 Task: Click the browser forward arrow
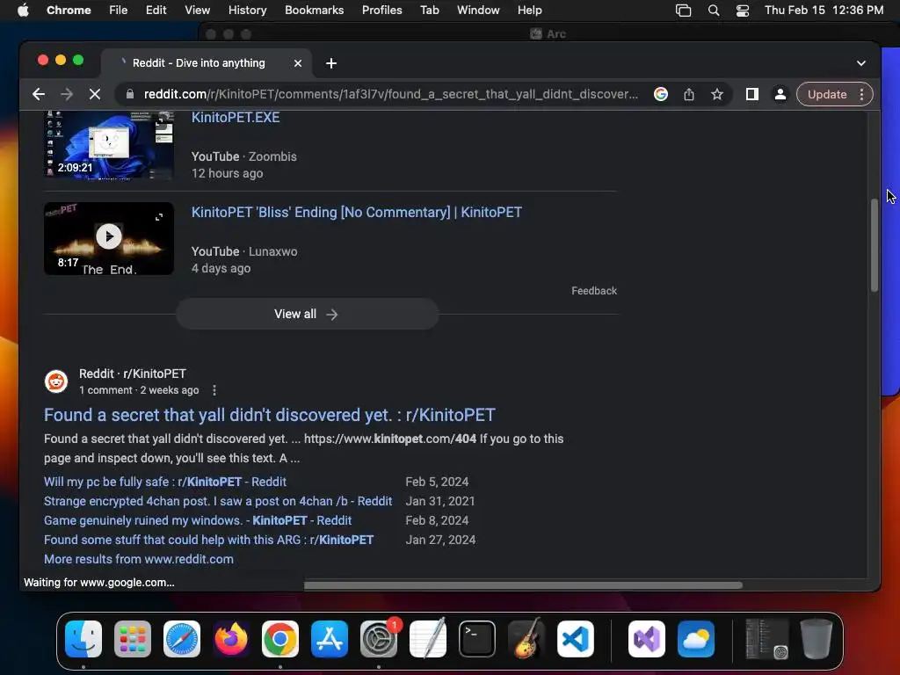coord(67,94)
